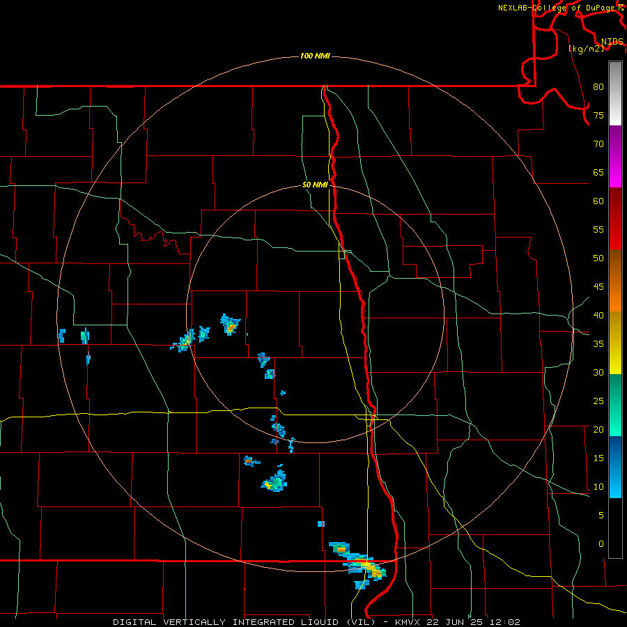Pick the green-teal segment of the color bar
The image size is (627, 627).
coord(615,405)
